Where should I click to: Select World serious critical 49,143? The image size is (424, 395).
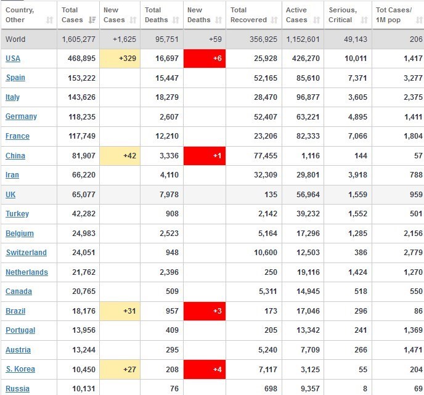(356, 39)
